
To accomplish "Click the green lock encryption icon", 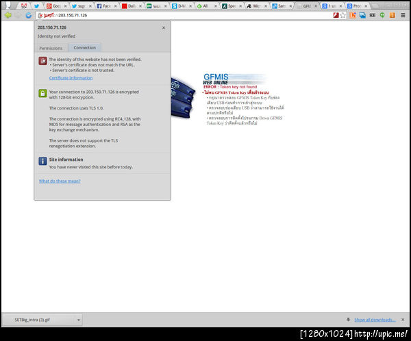I will click(x=42, y=93).
